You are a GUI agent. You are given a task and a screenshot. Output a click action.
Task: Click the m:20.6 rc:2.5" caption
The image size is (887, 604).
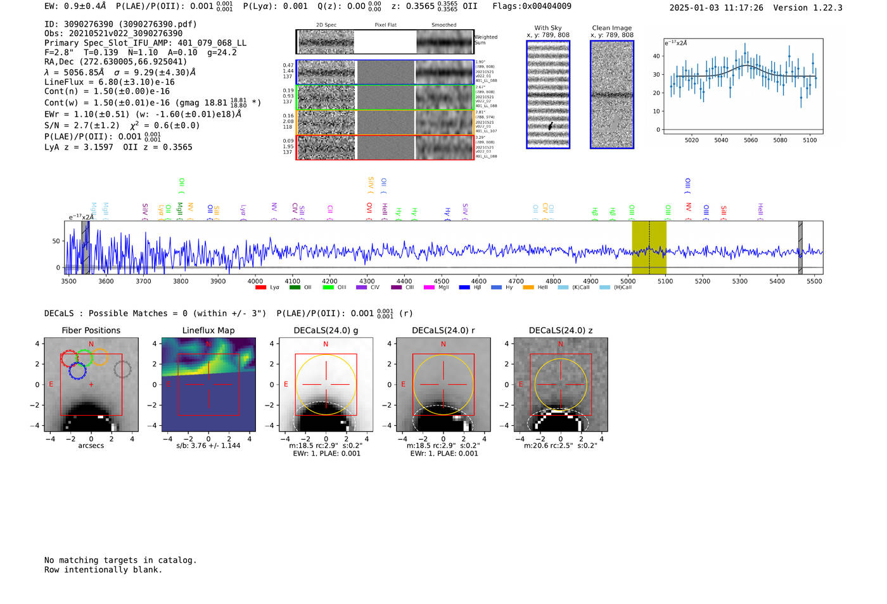point(561,446)
